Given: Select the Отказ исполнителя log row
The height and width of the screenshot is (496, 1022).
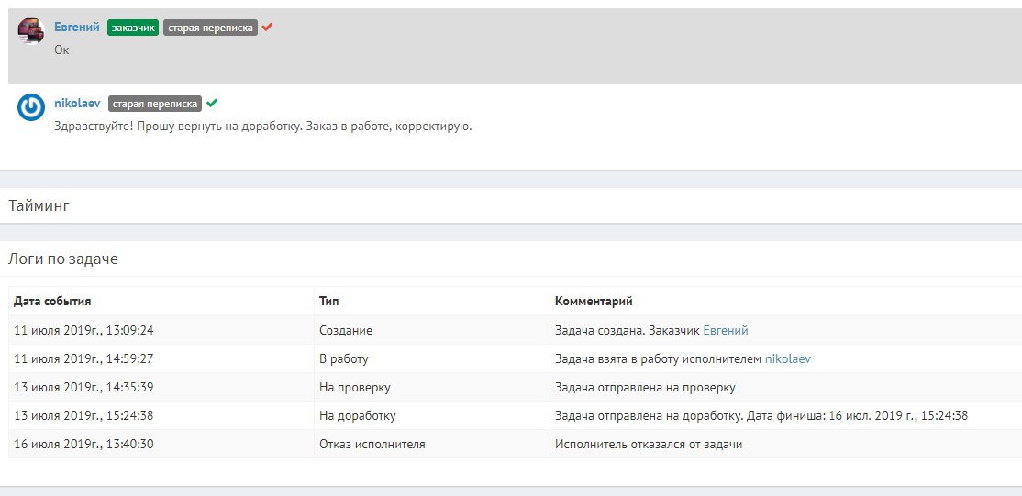Looking at the screenshot, I should tap(515, 444).
